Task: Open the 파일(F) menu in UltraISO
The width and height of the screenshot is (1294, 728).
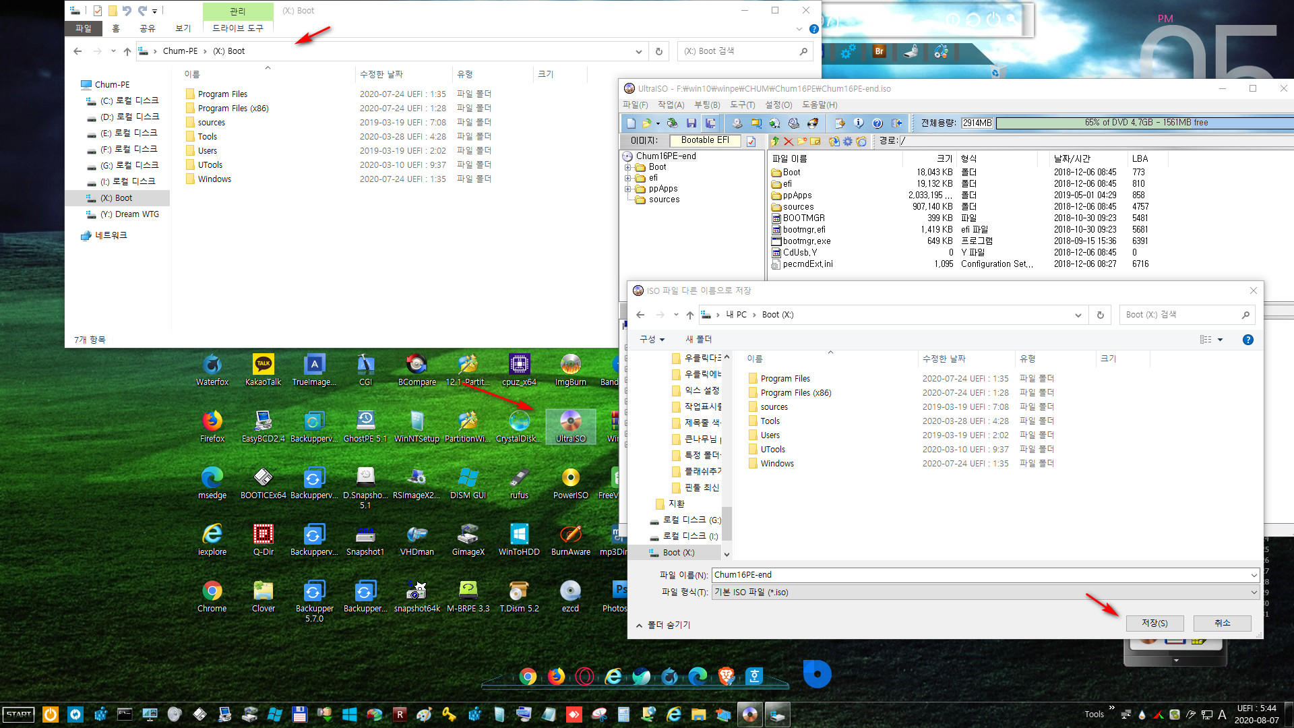Action: coord(635,105)
